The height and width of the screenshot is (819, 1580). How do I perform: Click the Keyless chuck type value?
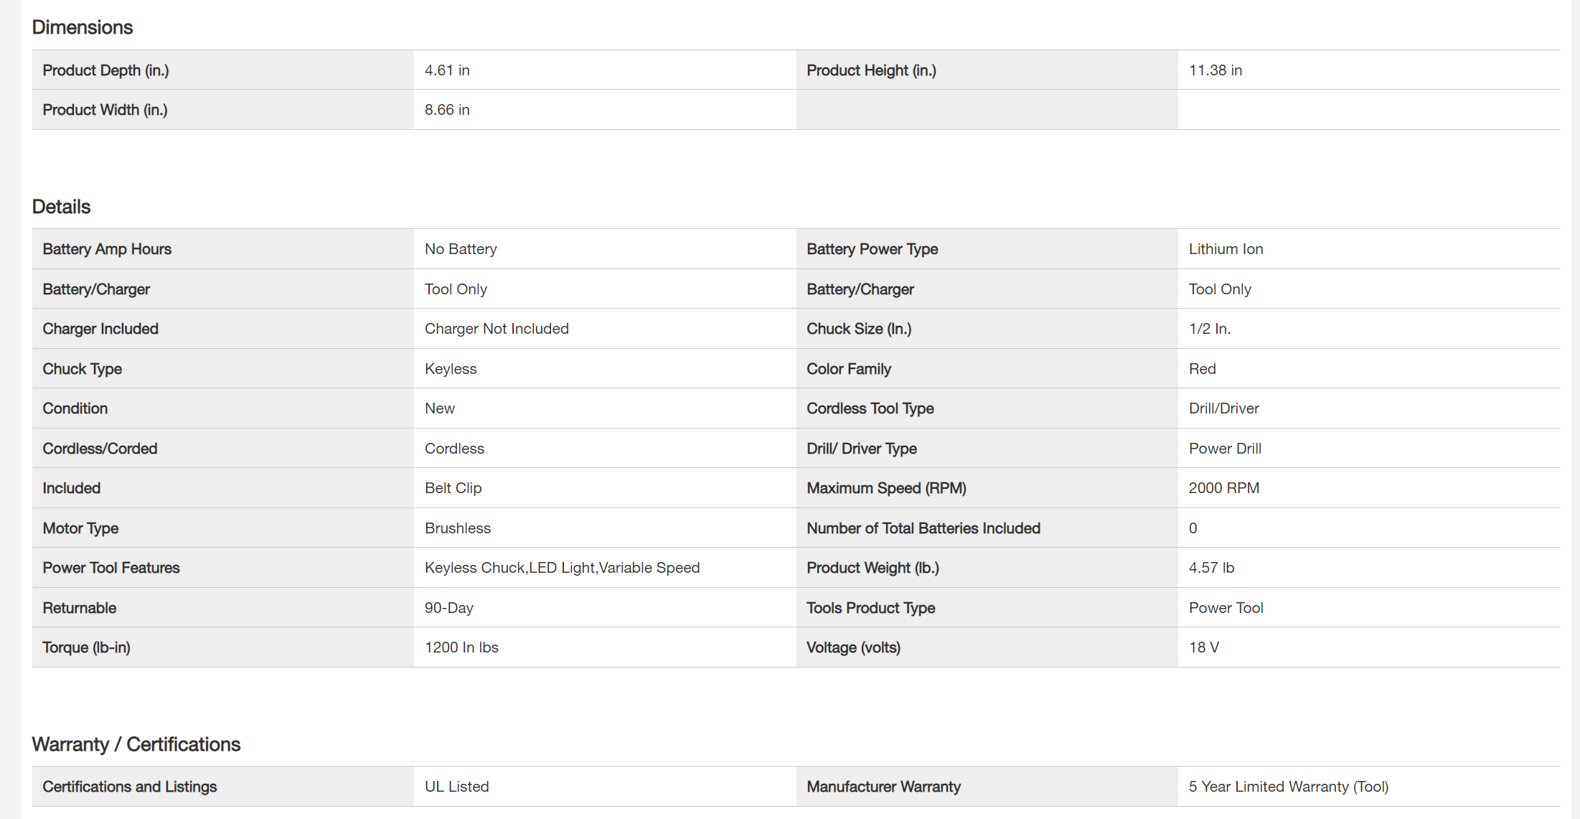tap(451, 369)
